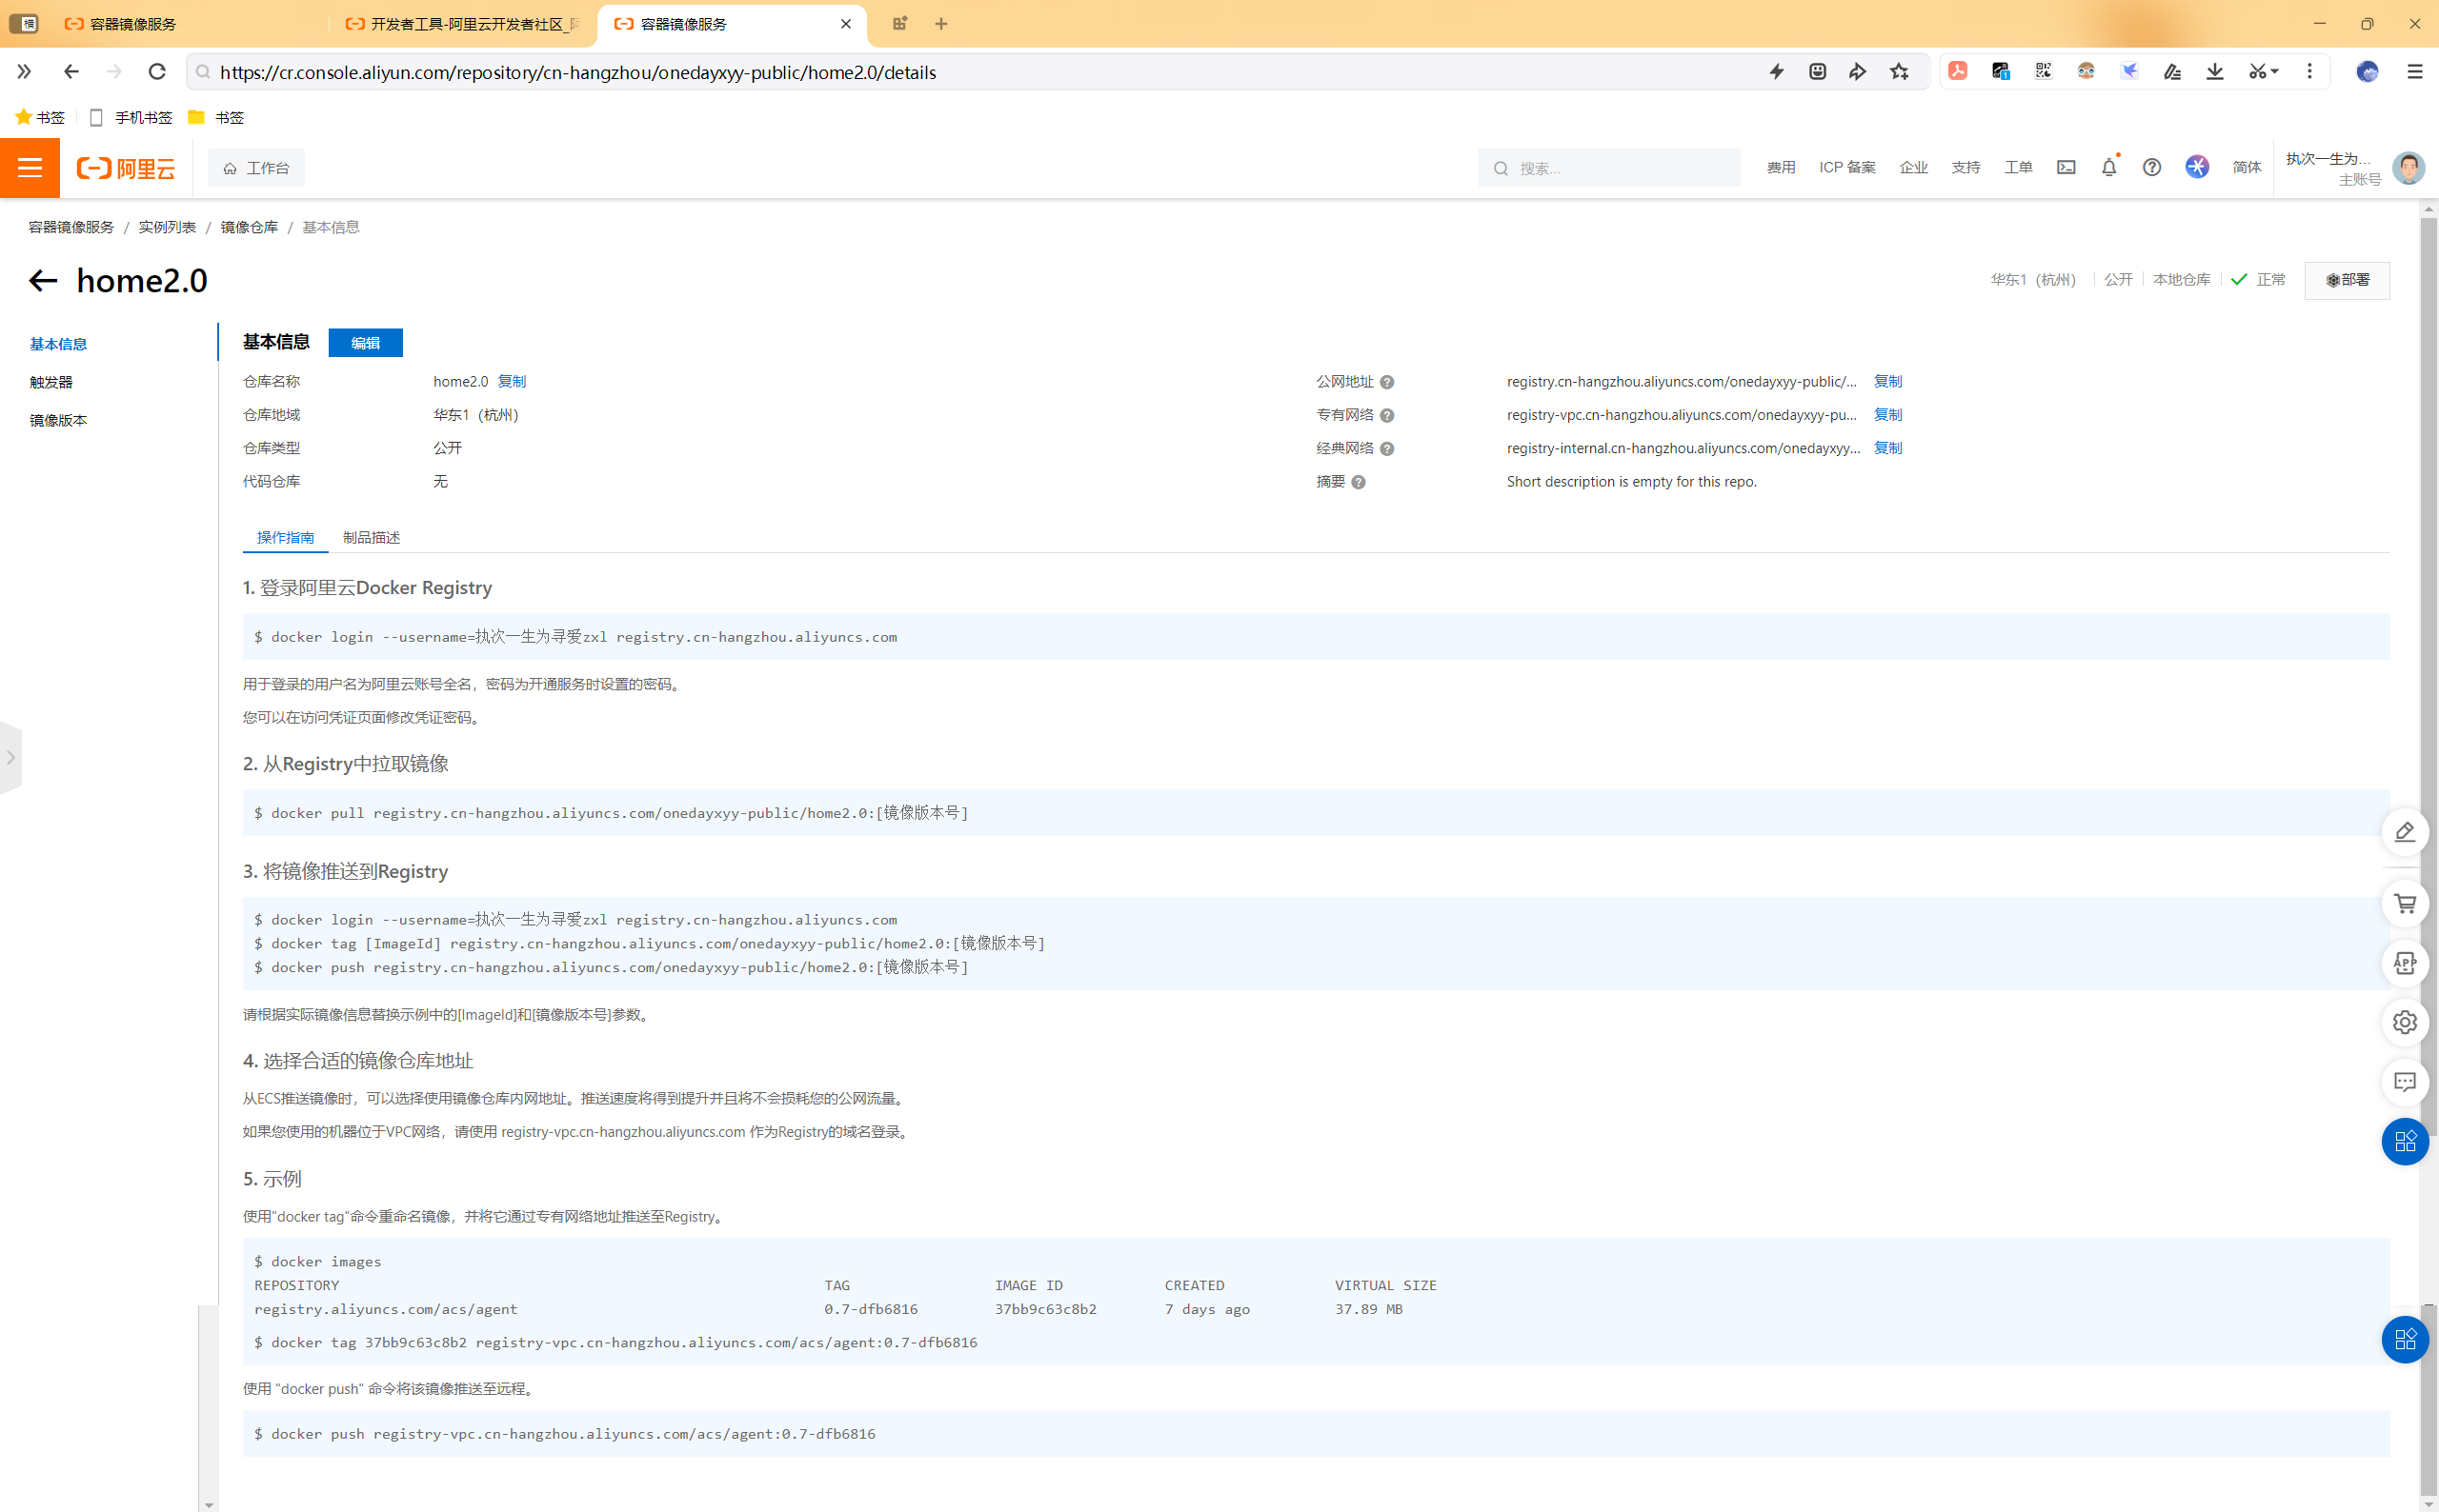The width and height of the screenshot is (2439, 1512).
Task: Open the help question mark in header
Action: point(2152,168)
